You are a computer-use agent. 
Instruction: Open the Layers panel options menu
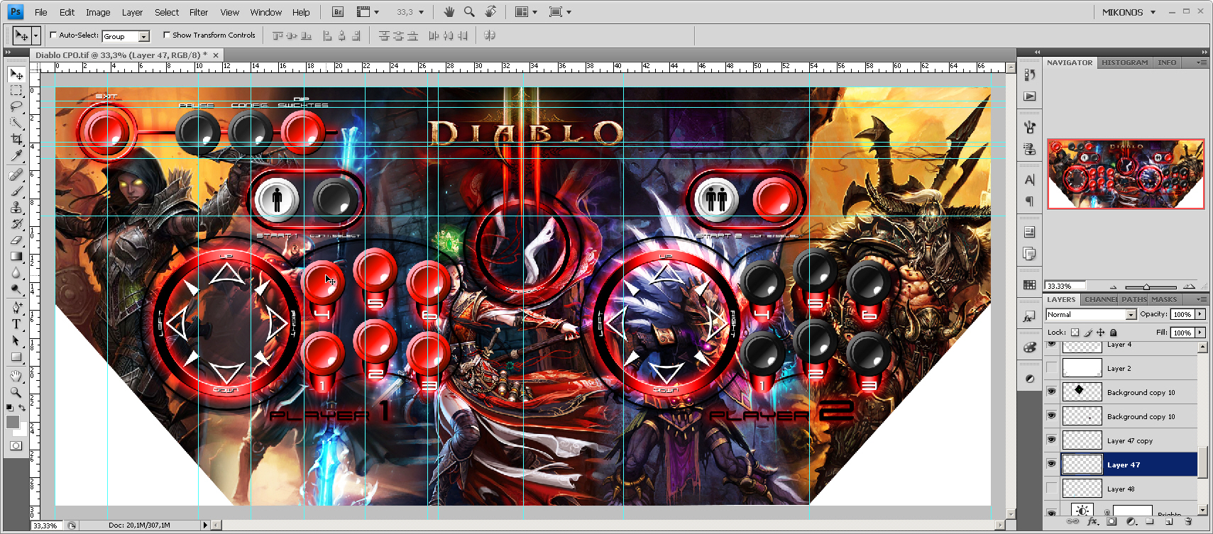click(1201, 299)
